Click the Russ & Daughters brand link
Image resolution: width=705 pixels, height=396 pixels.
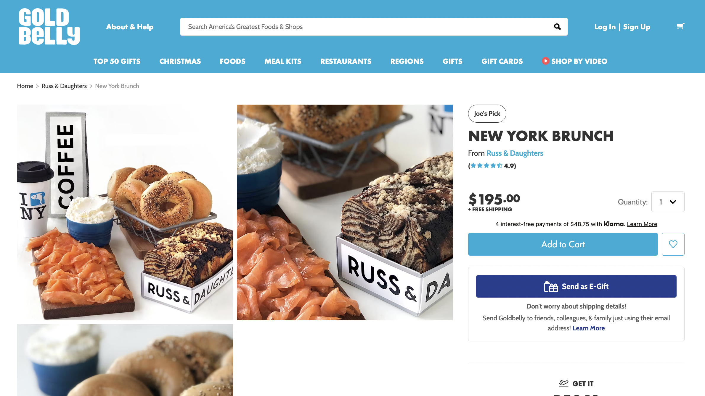coord(515,153)
